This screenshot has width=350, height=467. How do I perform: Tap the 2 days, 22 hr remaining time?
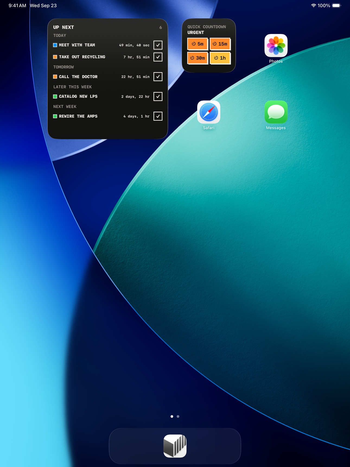click(135, 97)
